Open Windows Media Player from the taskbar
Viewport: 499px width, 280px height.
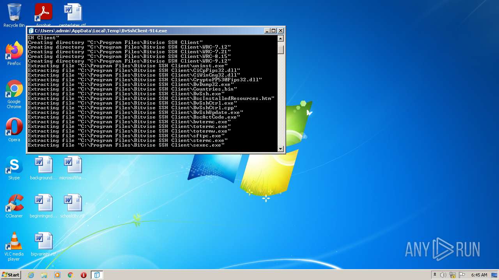[x=57, y=275]
